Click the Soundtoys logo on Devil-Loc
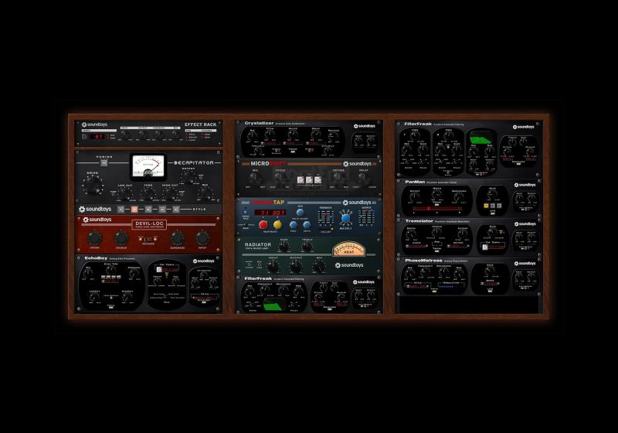The image size is (618, 433). 97,220
